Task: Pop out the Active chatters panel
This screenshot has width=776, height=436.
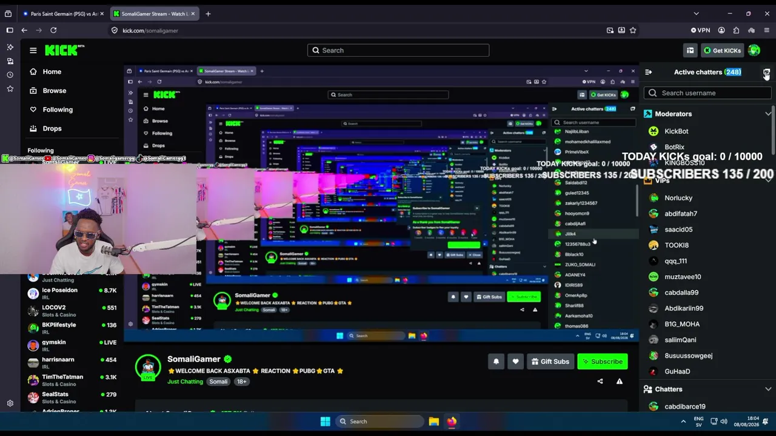Action: coord(766,73)
